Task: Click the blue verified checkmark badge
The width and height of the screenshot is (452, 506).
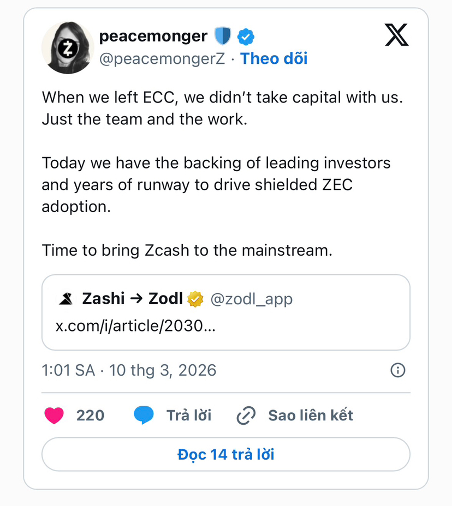Action: pos(246,37)
